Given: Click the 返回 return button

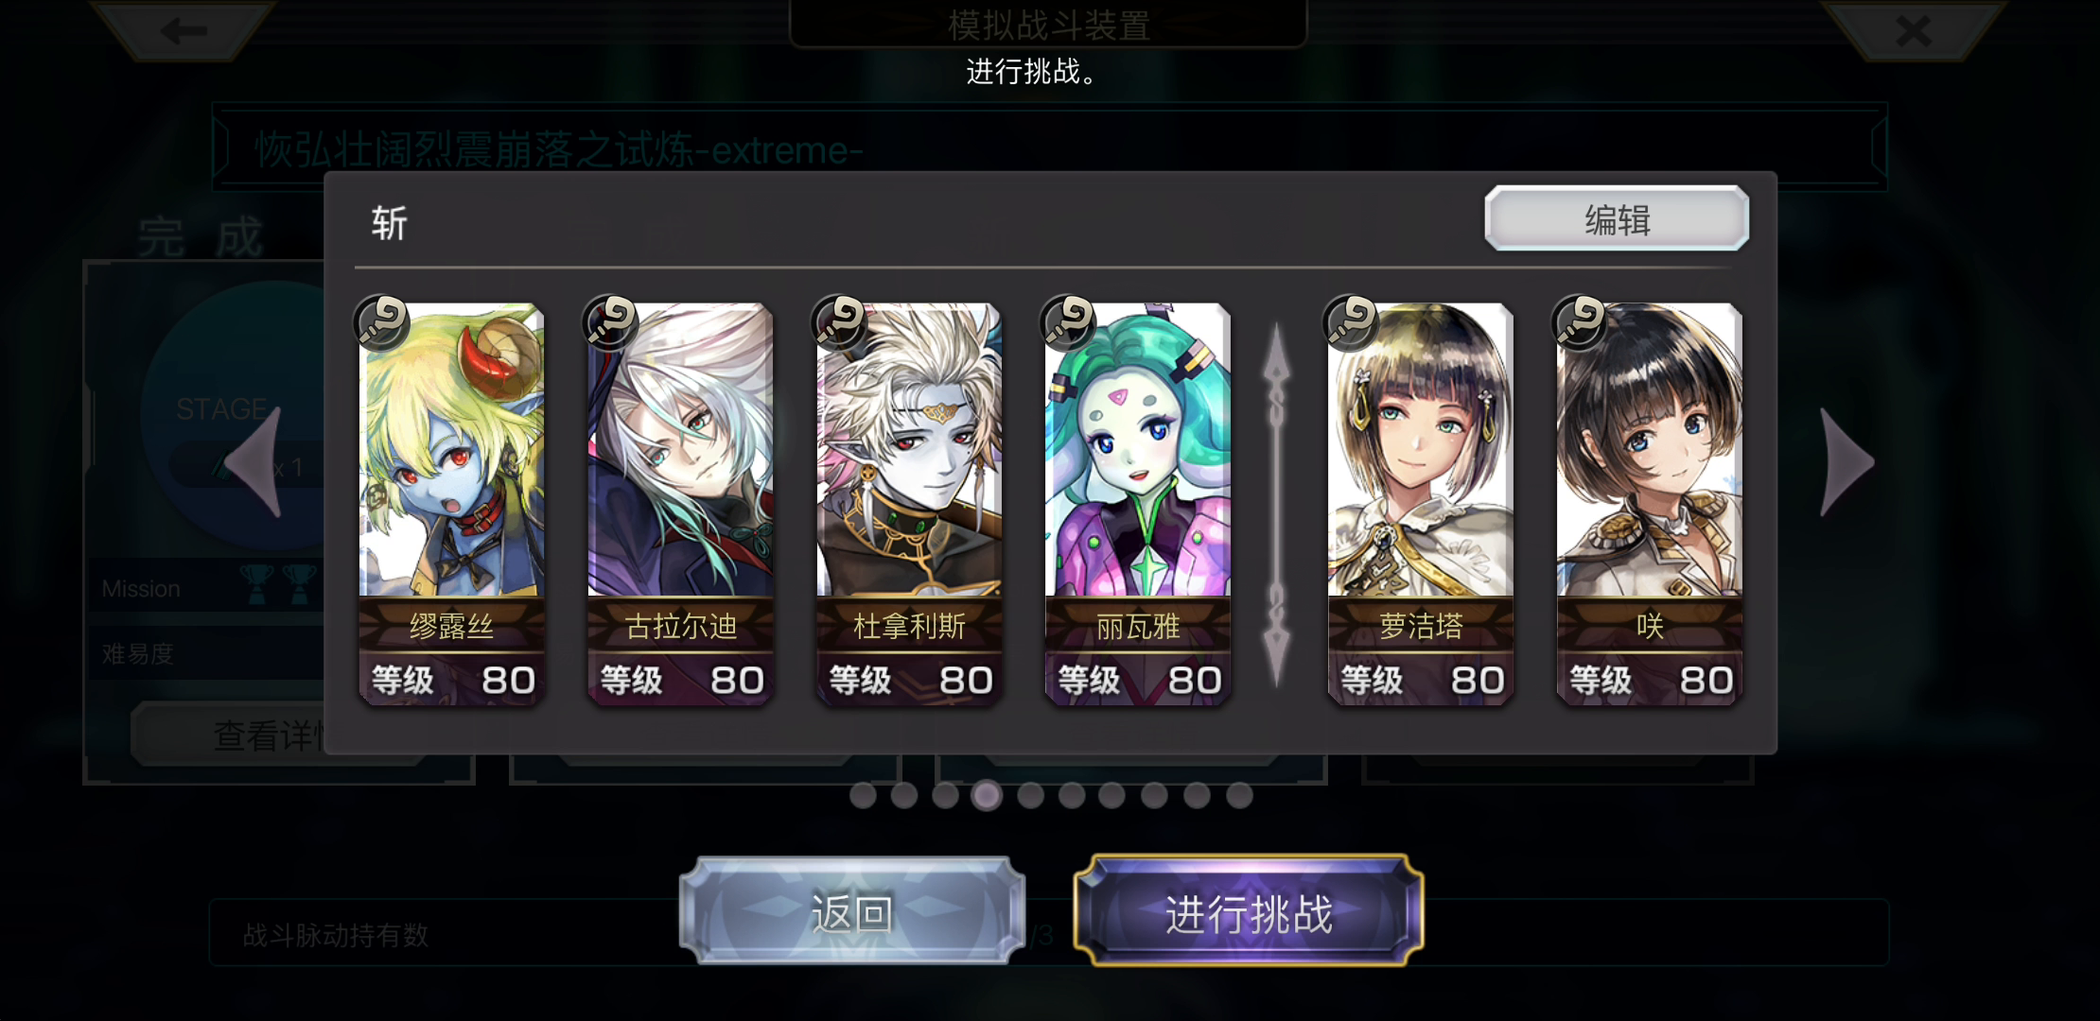Looking at the screenshot, I should pyautogui.click(x=851, y=912).
